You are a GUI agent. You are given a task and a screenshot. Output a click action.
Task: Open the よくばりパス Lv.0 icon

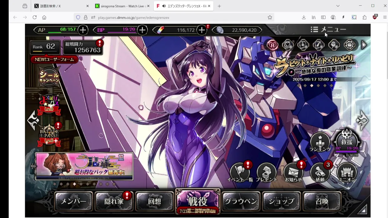pos(49,104)
